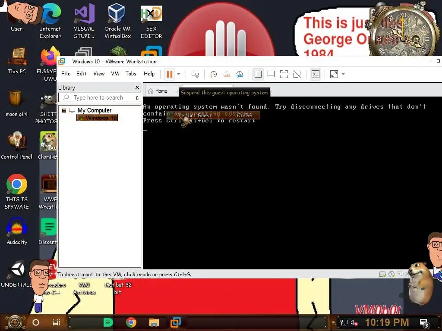This screenshot has height=331, width=442.
Task: Open Internet Explorer desktop icon
Action: coord(50,21)
